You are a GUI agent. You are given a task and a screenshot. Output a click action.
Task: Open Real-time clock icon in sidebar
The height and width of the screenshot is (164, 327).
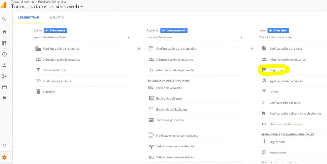[4, 54]
